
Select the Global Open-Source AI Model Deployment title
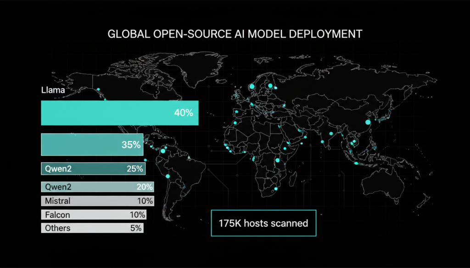[x=235, y=34]
